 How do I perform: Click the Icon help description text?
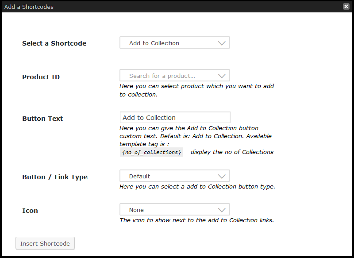coord(196,220)
